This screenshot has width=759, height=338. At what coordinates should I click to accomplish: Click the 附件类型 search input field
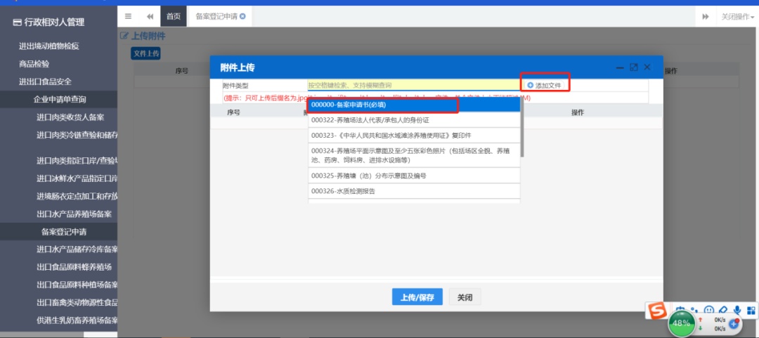click(413, 85)
